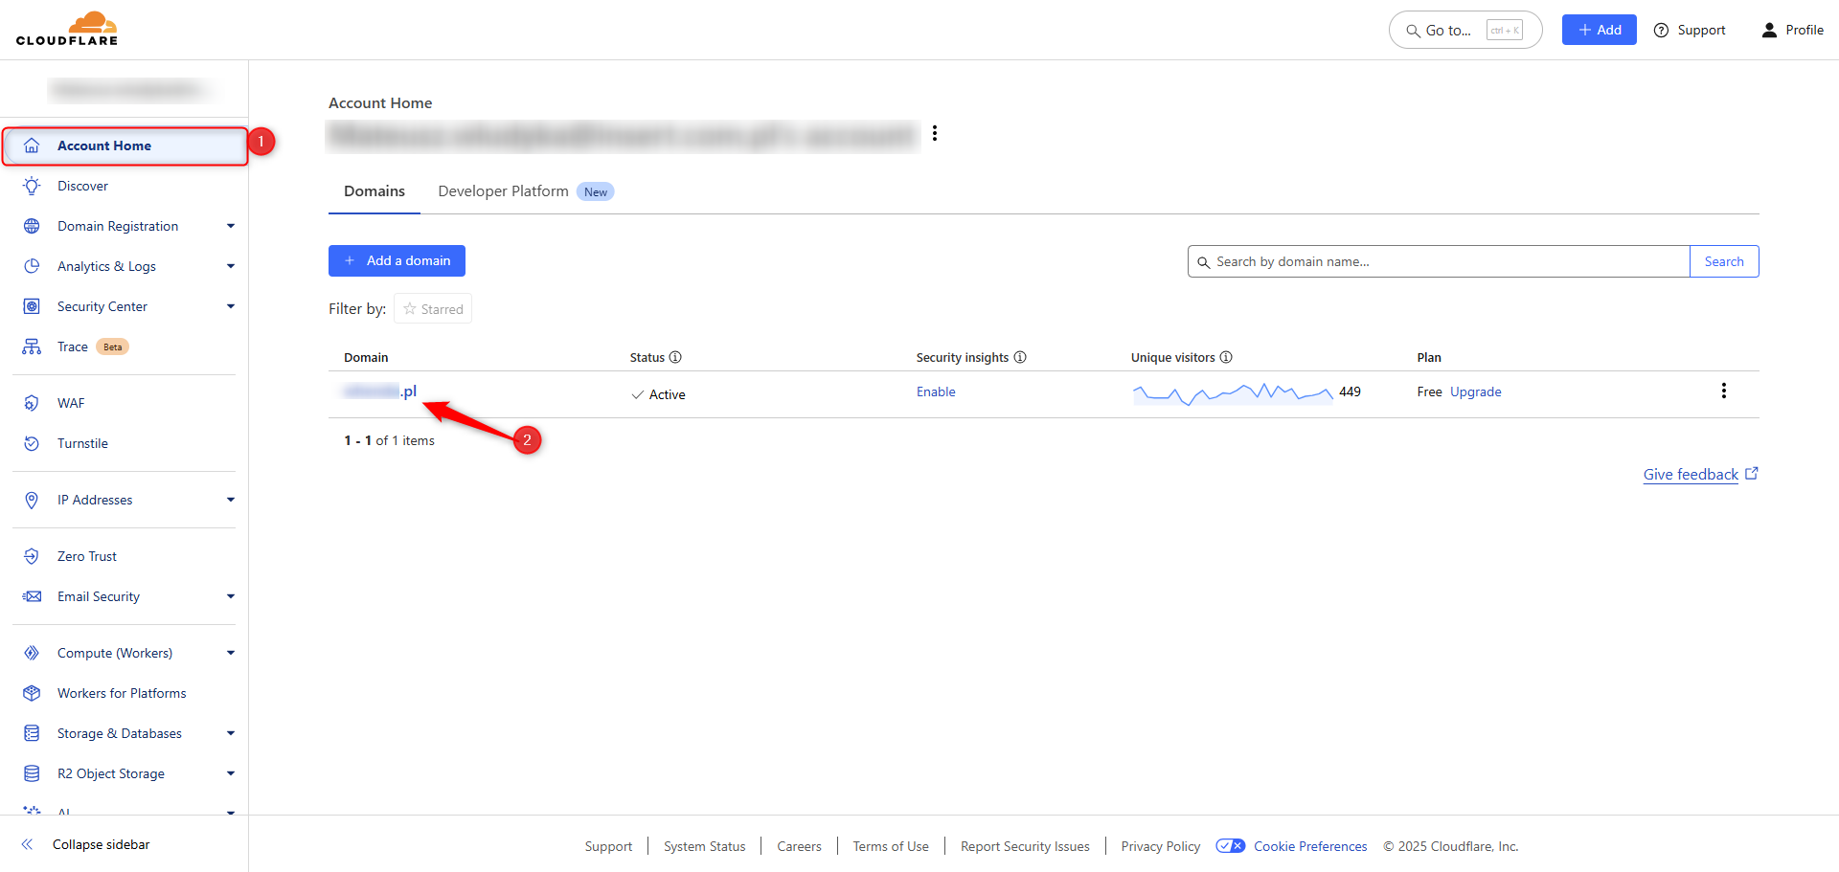Click the blue Add button in header
The image size is (1839, 872).
pos(1600,30)
